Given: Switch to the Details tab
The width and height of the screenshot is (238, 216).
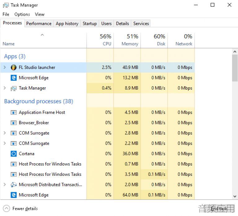Looking at the screenshot, I should 122,23.
